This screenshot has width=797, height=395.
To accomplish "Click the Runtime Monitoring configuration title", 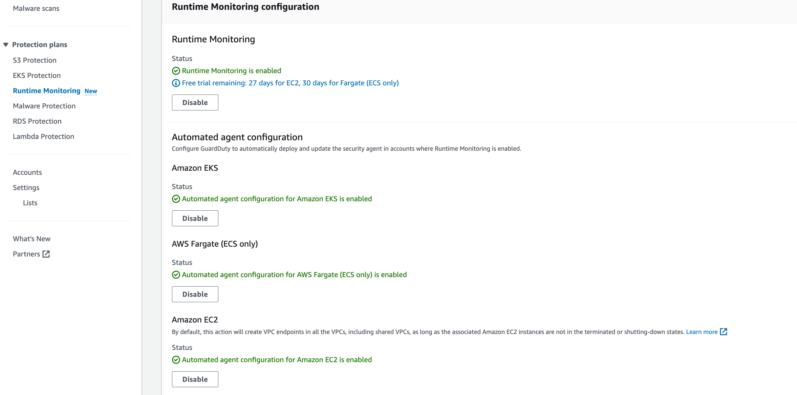I will pyautogui.click(x=245, y=7).
